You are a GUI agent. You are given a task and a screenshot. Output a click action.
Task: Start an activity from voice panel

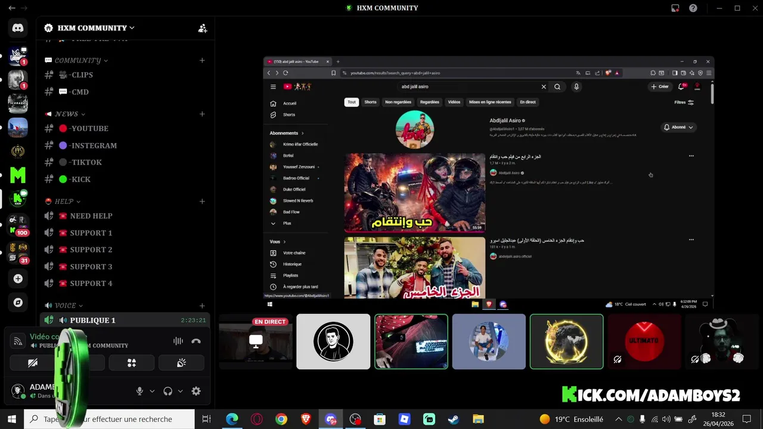point(132,362)
